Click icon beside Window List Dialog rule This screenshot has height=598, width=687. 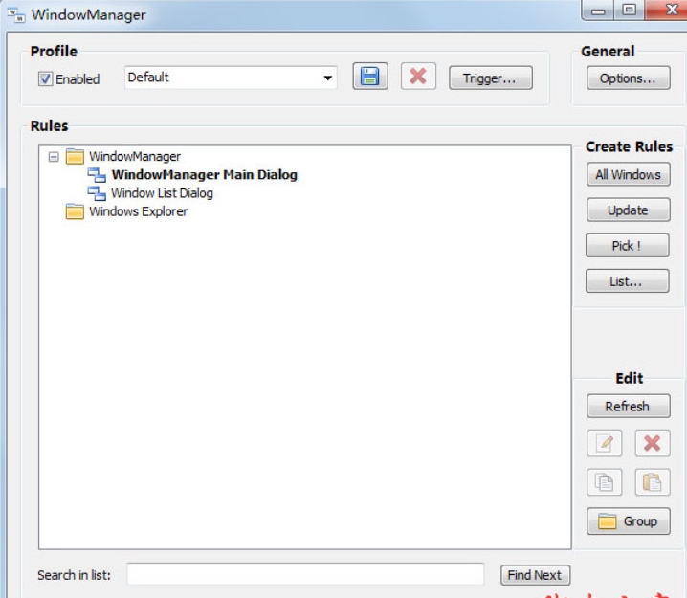point(97,193)
